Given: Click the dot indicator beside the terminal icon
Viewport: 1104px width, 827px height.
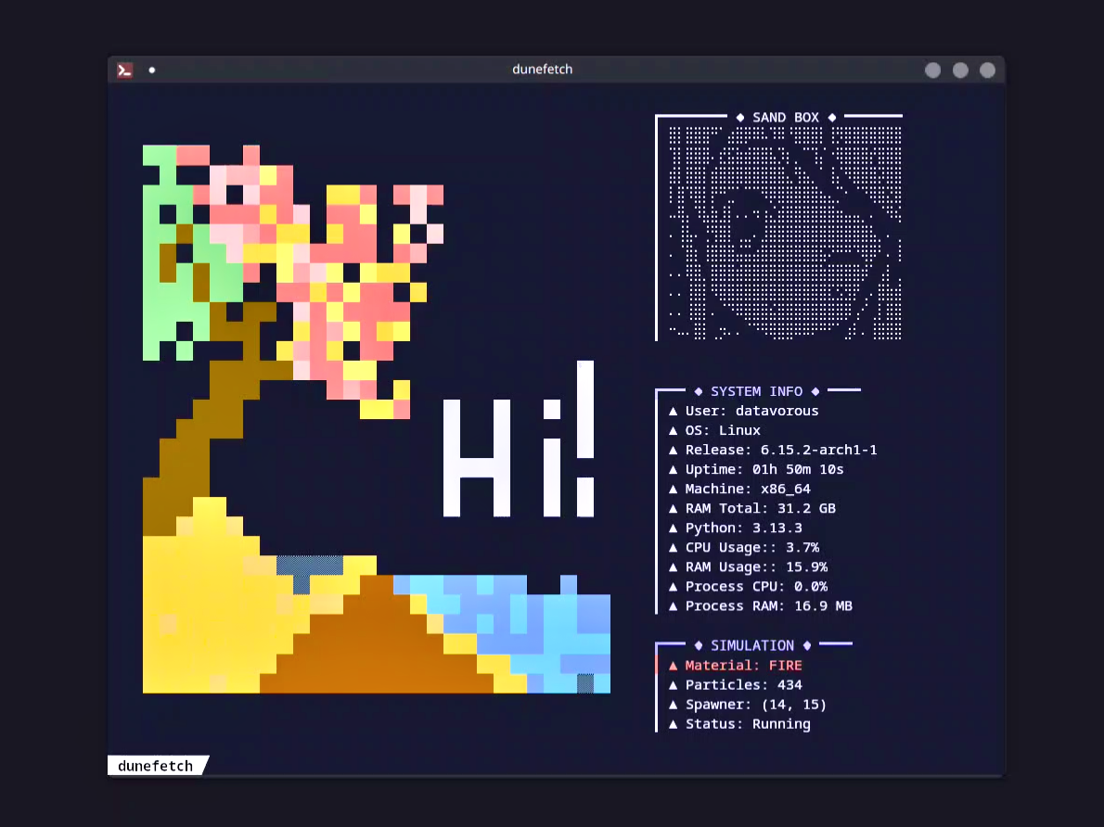Looking at the screenshot, I should tap(152, 70).
